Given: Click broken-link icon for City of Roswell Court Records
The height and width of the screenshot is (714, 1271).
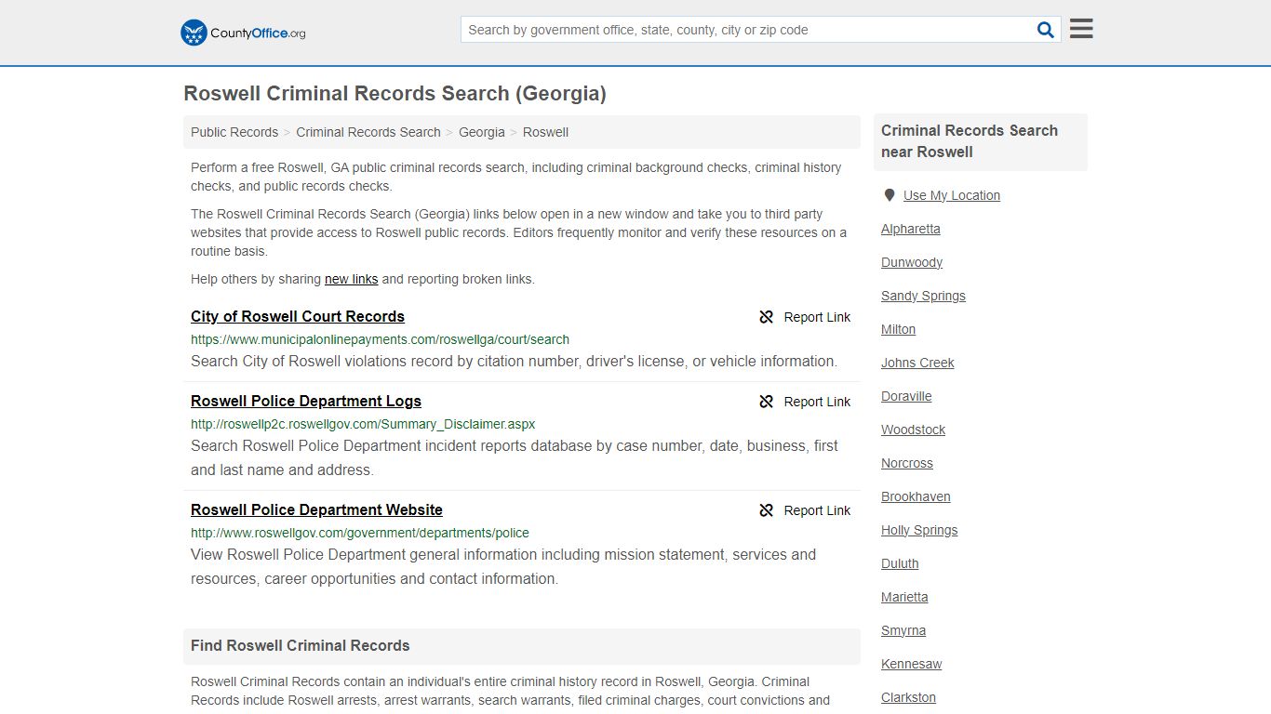Looking at the screenshot, I should pos(767,317).
